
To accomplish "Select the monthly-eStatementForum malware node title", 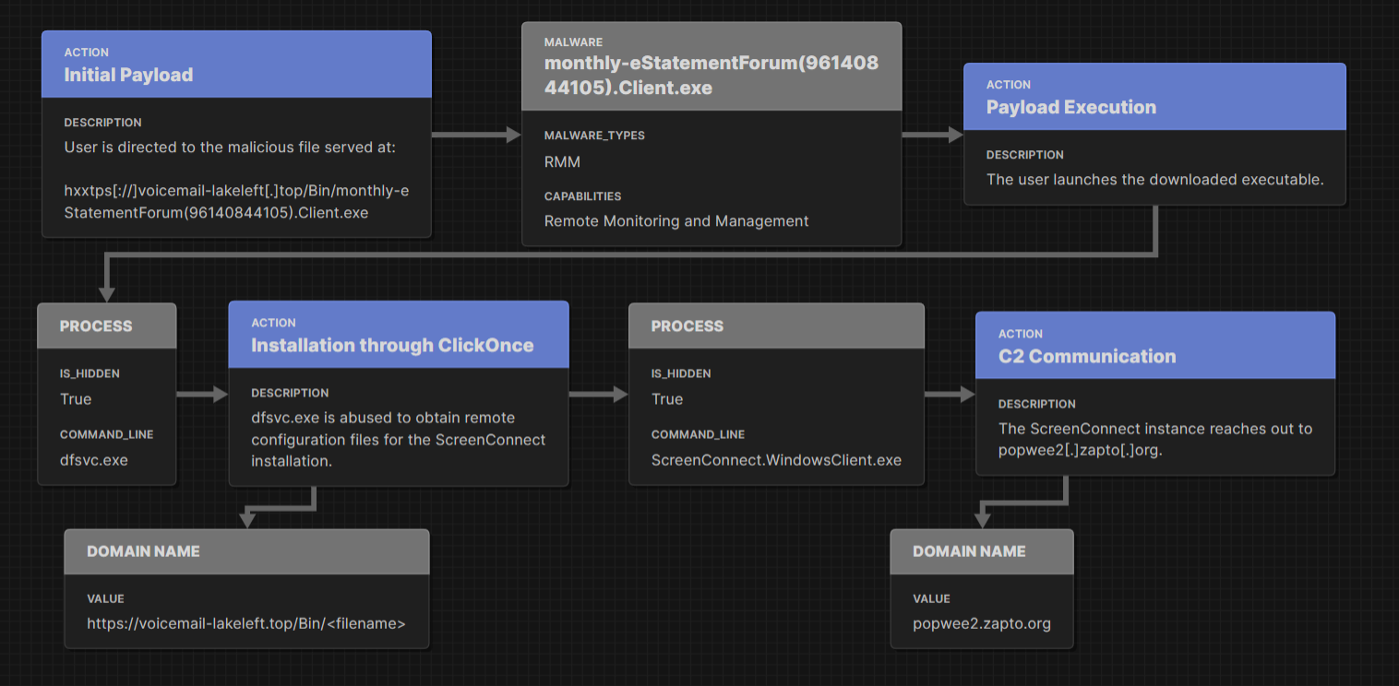I will [711, 76].
